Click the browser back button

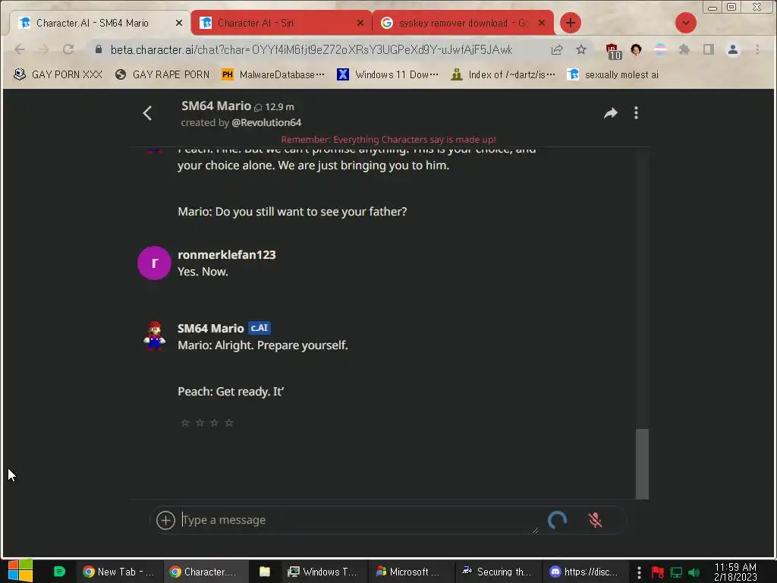pos(20,49)
